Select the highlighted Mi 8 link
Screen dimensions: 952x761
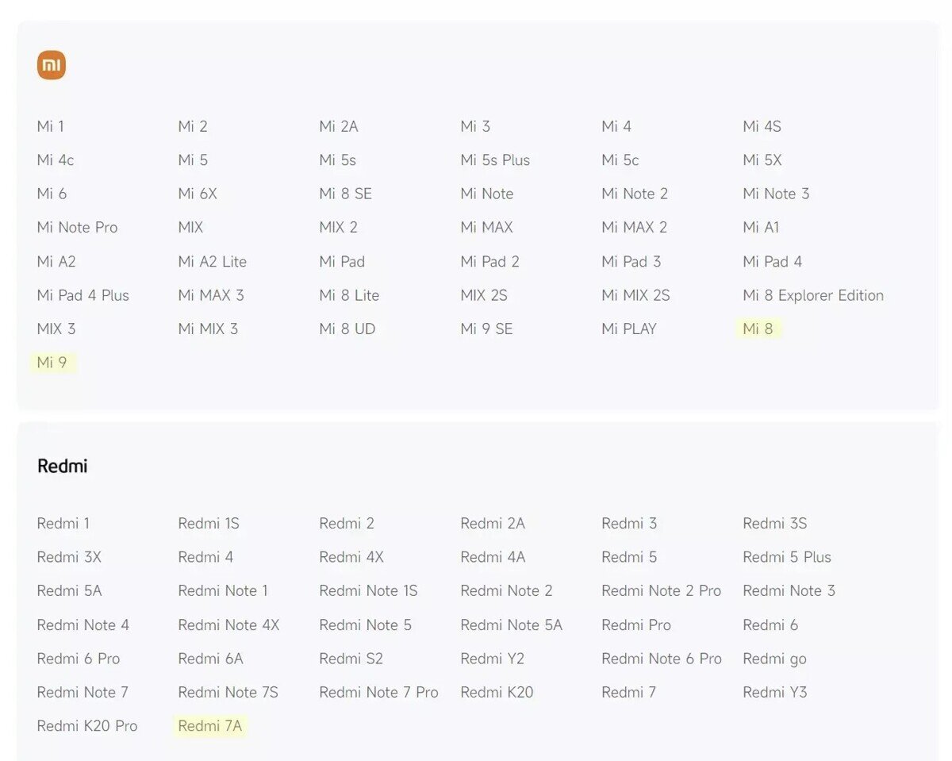[x=758, y=329]
